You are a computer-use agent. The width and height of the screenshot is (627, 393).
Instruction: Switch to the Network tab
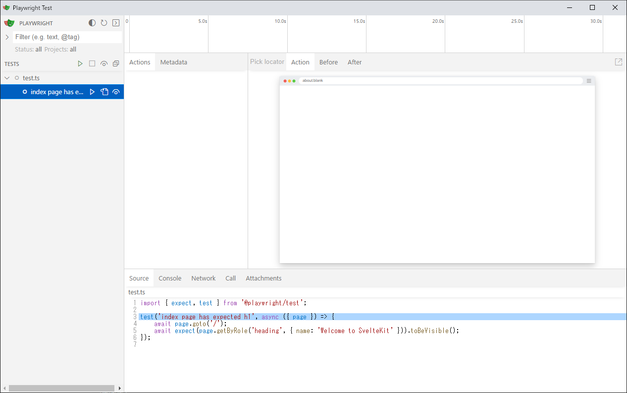(203, 279)
